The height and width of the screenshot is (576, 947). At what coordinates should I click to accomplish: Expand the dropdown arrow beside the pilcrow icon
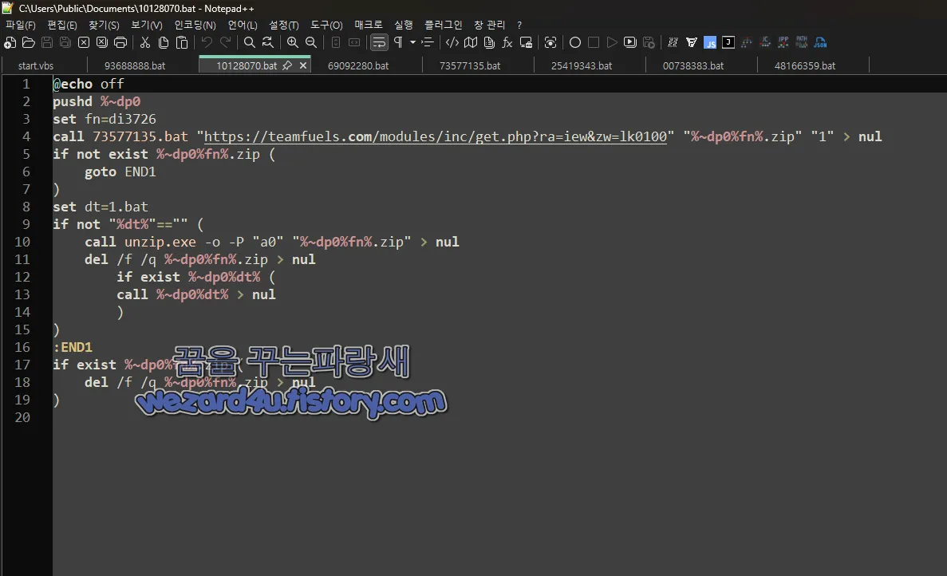click(413, 42)
